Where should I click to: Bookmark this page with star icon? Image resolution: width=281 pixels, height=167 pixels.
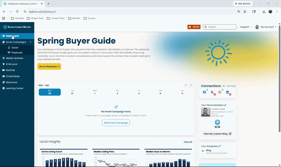pyautogui.click(x=245, y=12)
